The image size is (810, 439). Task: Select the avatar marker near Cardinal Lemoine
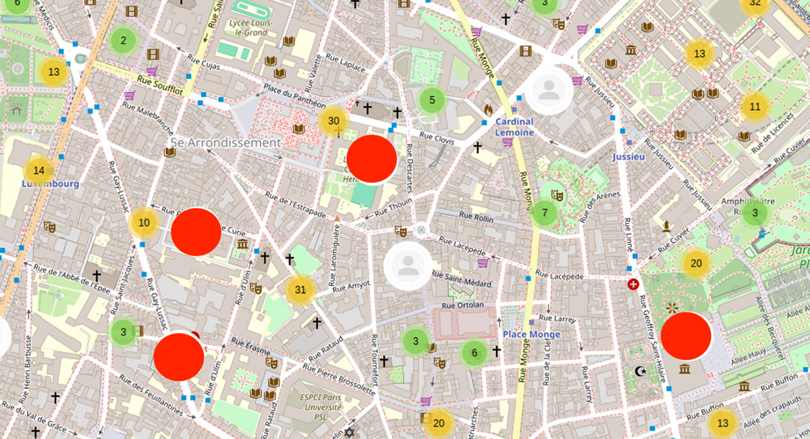click(549, 90)
